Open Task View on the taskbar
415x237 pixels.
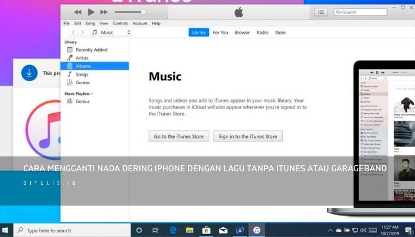pos(155,230)
